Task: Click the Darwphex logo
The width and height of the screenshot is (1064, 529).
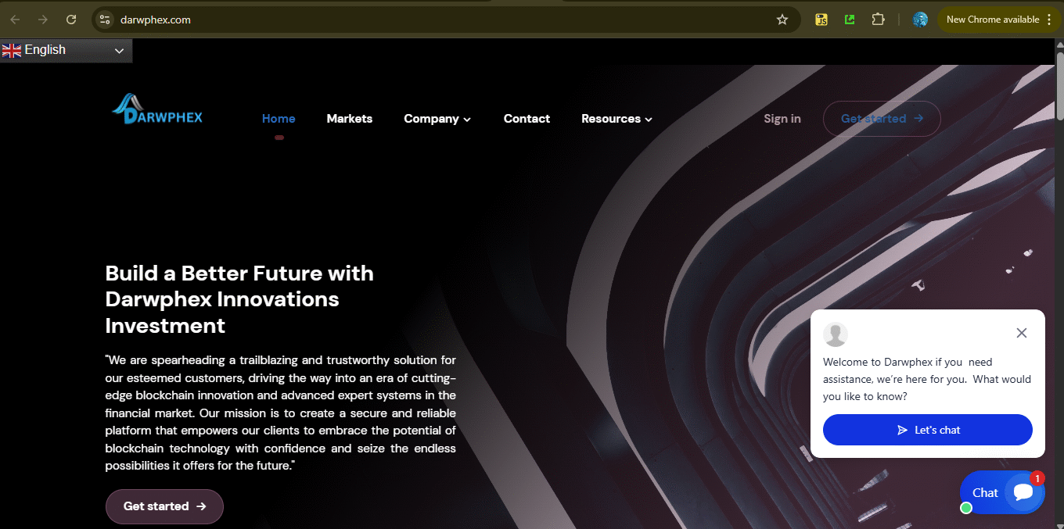Action: pyautogui.click(x=157, y=110)
